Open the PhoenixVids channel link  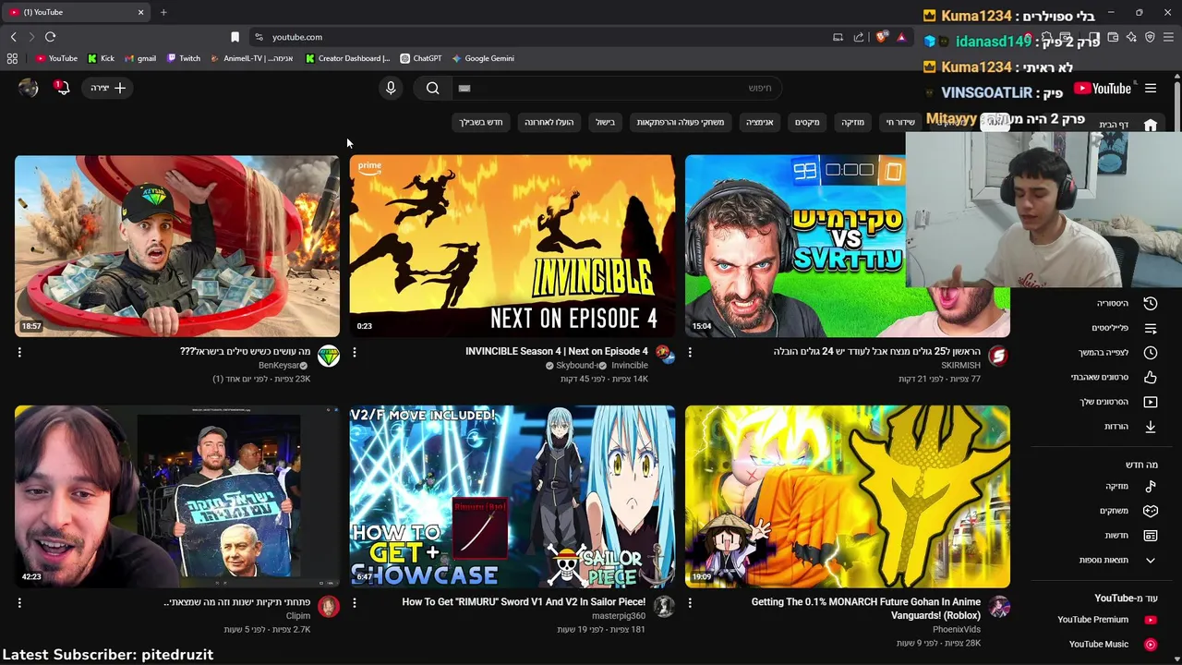pyautogui.click(x=957, y=630)
